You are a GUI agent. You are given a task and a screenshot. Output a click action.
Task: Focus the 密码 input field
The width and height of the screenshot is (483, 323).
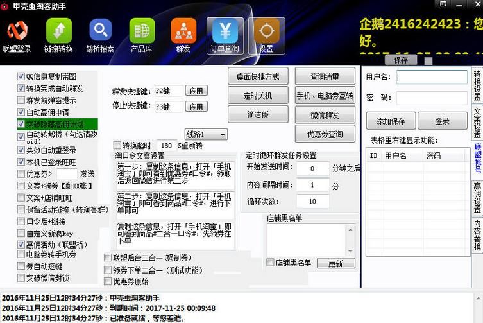pos(432,98)
